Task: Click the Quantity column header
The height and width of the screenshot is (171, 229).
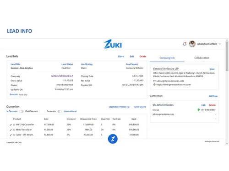Action: [x=105, y=119]
